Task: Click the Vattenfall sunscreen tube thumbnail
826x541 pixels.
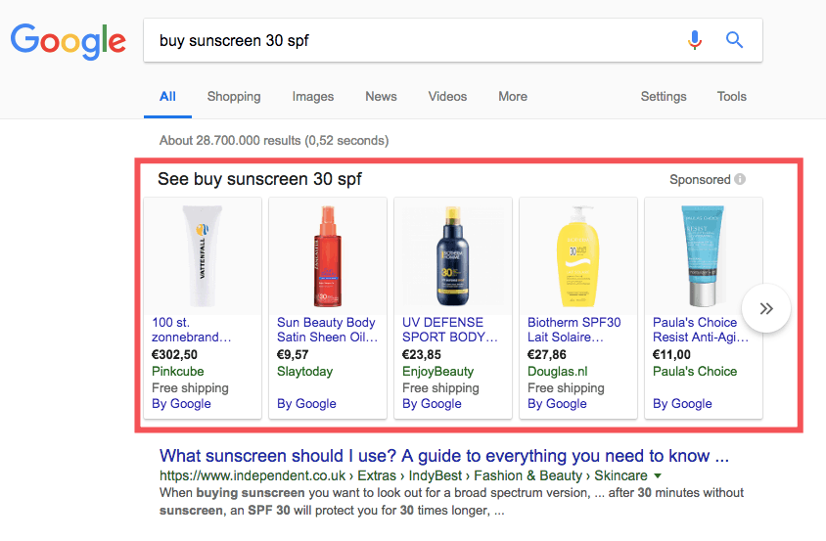Action: [x=203, y=255]
